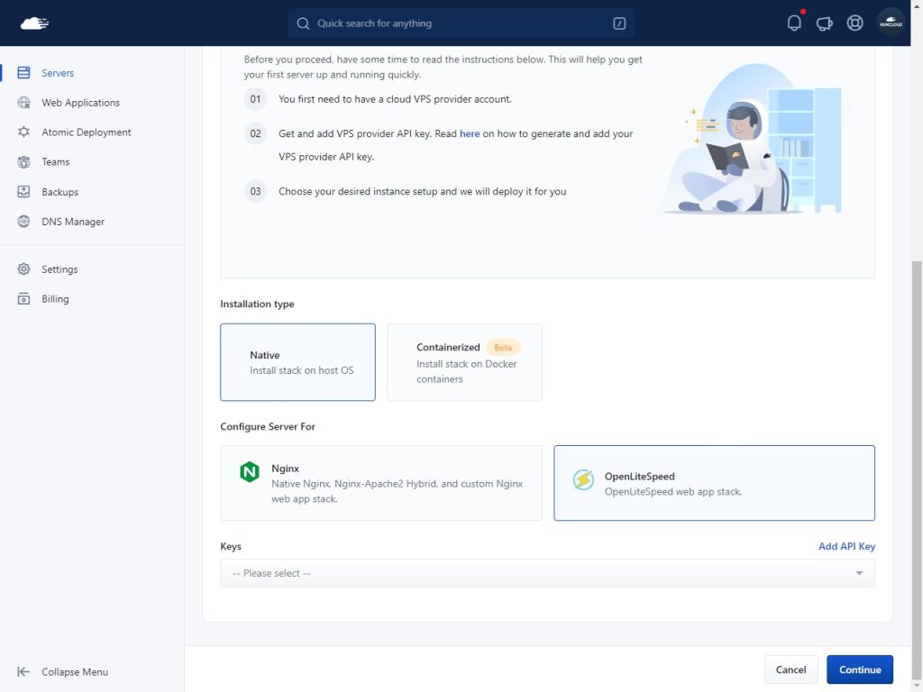923x692 pixels.
Task: Click the Backups sidebar icon
Action: point(24,192)
